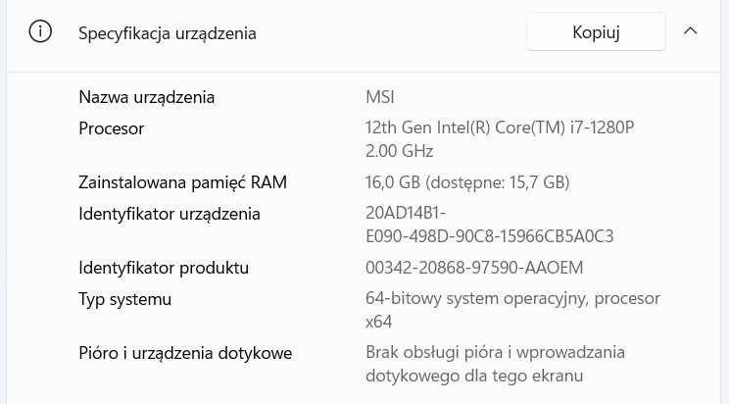Click the 2.00 GHz processor speed text
The width and height of the screenshot is (729, 404).
399,151
